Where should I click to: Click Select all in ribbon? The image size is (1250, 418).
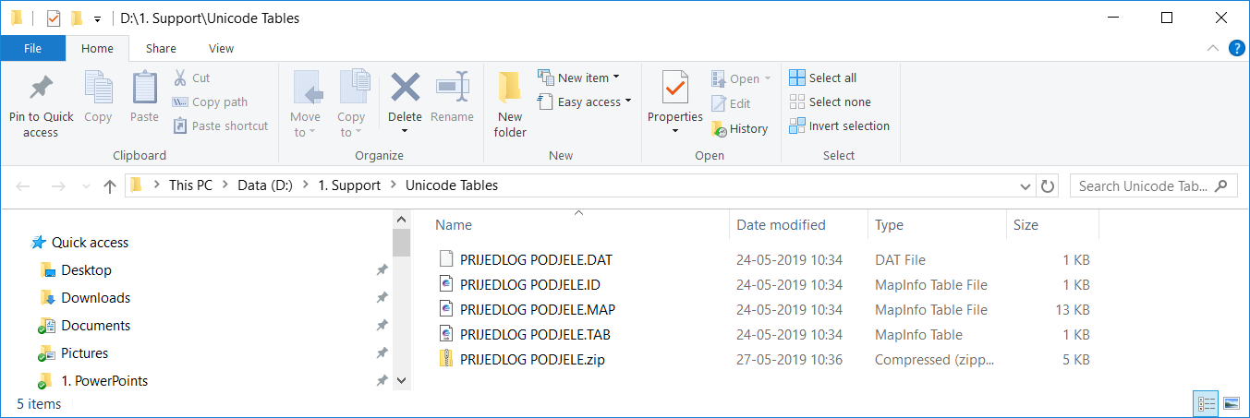823,78
